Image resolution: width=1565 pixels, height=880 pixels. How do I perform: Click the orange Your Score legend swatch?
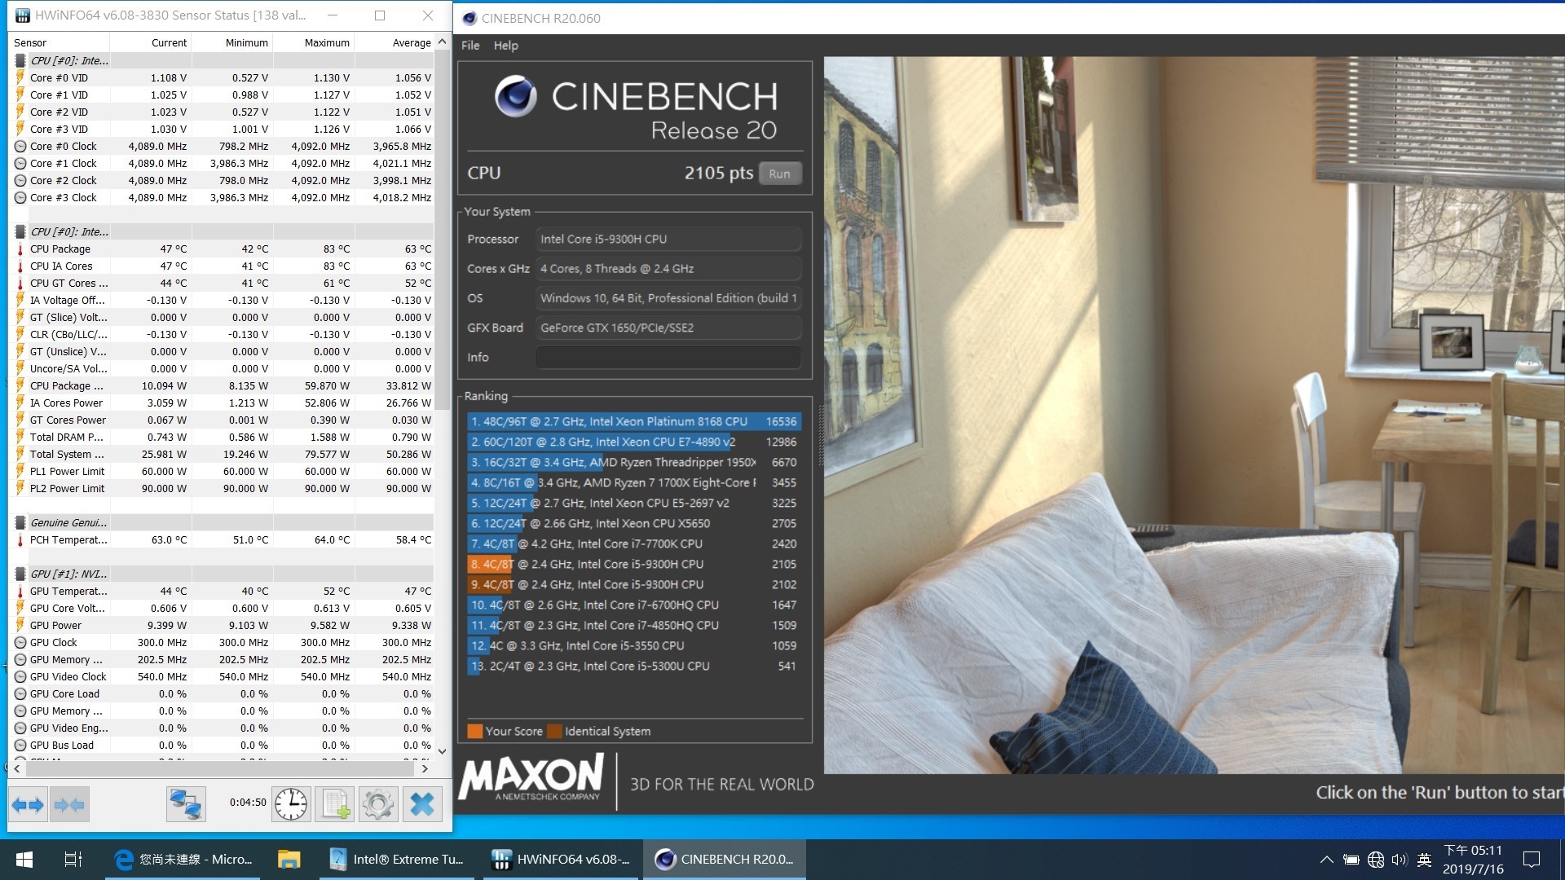pyautogui.click(x=474, y=732)
